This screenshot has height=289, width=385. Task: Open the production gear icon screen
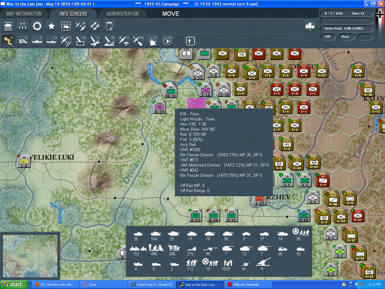pyautogui.click(x=37, y=26)
